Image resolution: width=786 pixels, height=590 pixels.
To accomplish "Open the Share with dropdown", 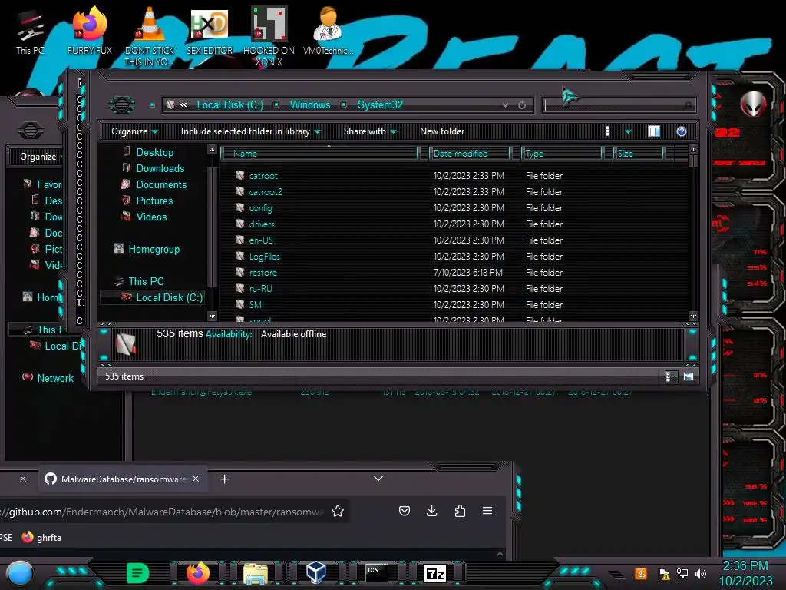I will 370,131.
